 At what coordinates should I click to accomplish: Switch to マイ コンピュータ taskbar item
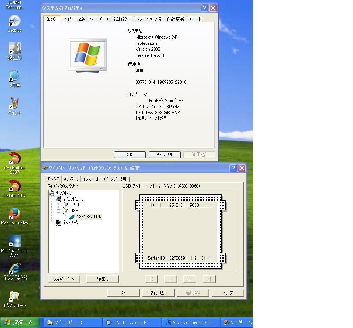[x=72, y=322]
